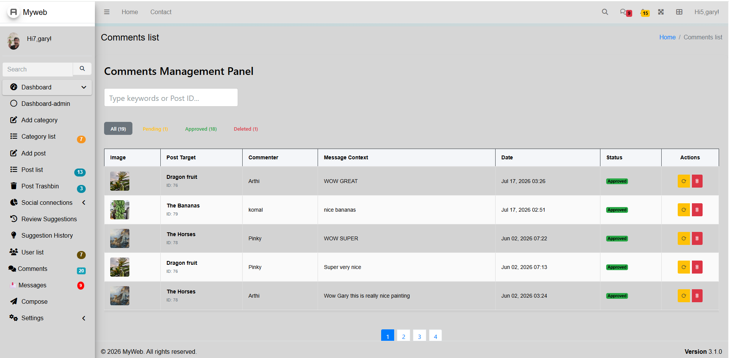Open The Bananas post thumbnail image
Image resolution: width=729 pixels, height=358 pixels.
[x=120, y=210]
